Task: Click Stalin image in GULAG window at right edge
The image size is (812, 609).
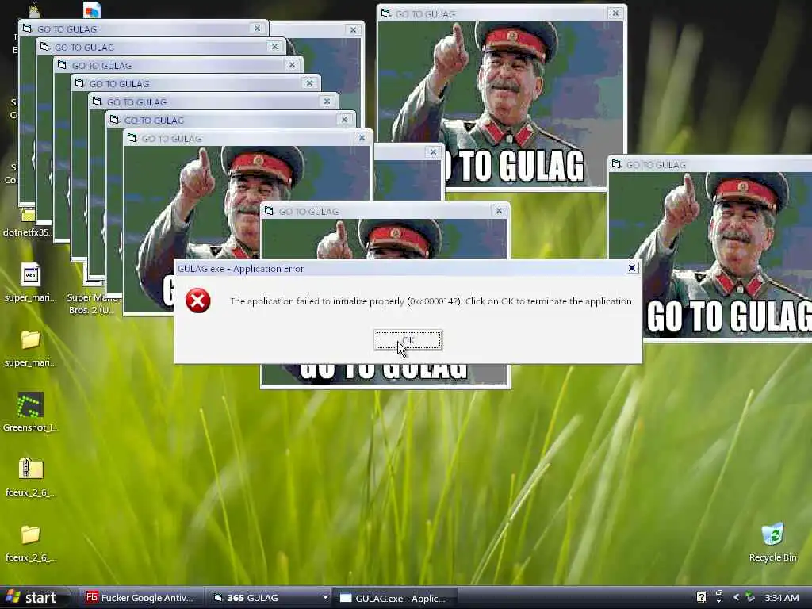Action: click(710, 254)
